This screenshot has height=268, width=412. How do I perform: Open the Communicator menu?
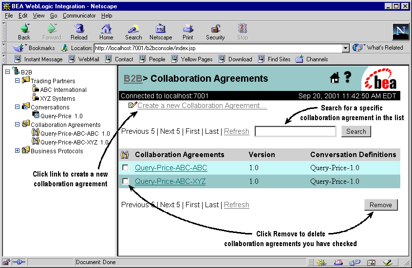tap(79, 16)
